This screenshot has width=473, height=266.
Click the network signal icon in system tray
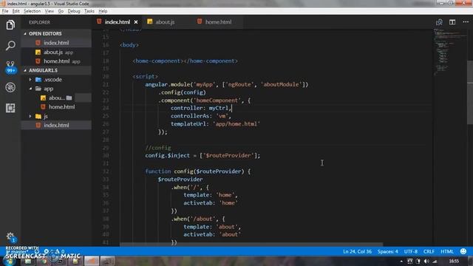[435, 261]
